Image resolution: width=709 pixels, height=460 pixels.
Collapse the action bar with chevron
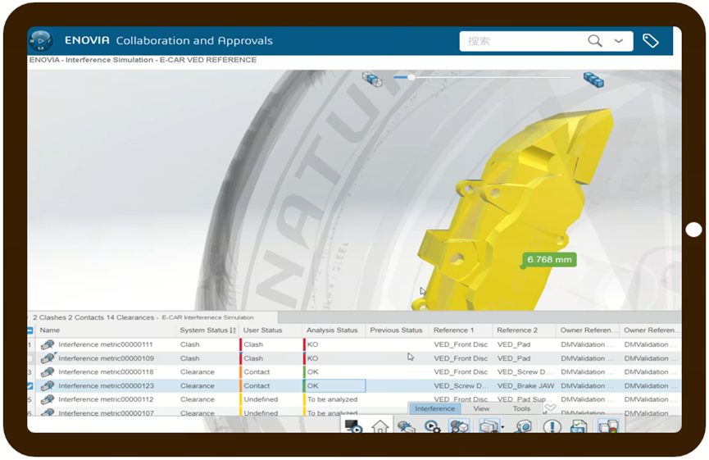tap(550, 408)
